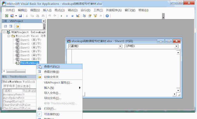197x119 pixels.
Task: Click ThisWorkbook (名称) property value field
Action: tap(29, 91)
